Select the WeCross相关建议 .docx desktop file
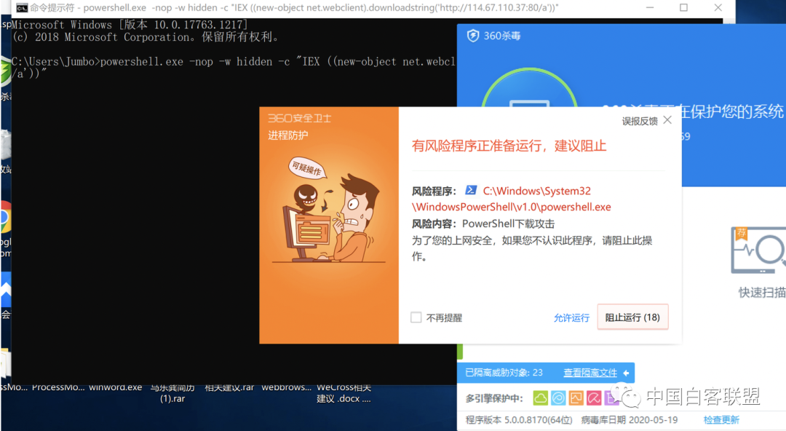The image size is (786, 431). coord(344,393)
